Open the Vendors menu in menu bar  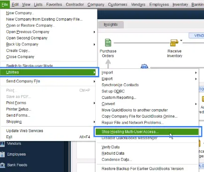(138, 5)
